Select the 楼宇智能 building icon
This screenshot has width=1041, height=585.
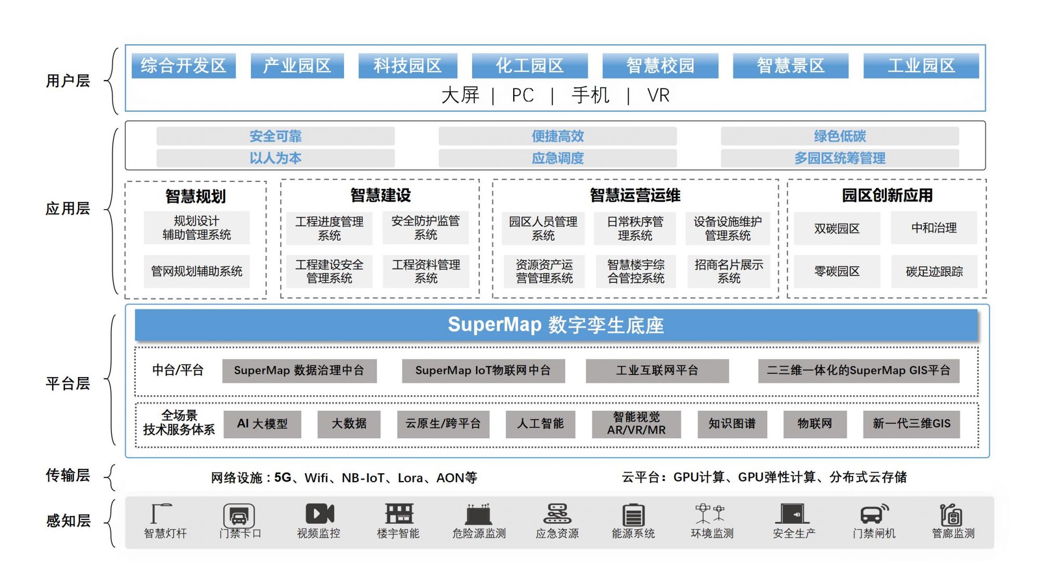pyautogui.click(x=399, y=513)
